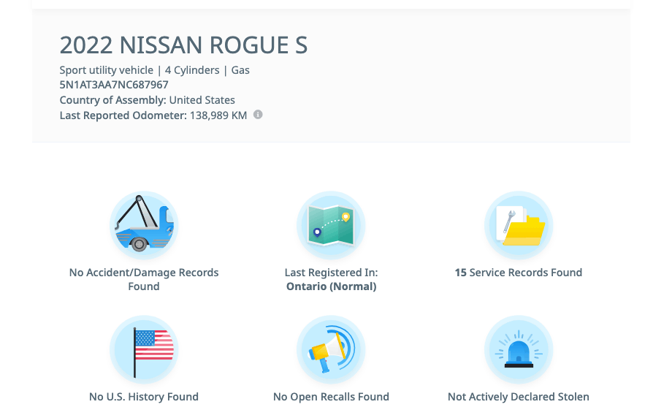
Task: Click the service records folder icon
Action: point(519,225)
